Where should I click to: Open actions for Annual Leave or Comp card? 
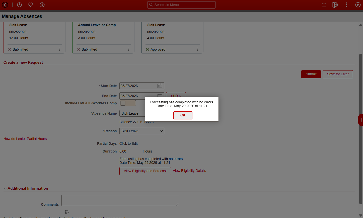click(x=129, y=49)
